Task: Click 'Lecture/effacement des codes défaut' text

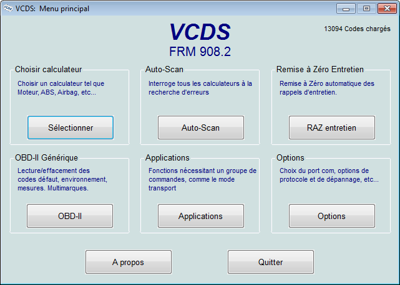Action: (62, 179)
